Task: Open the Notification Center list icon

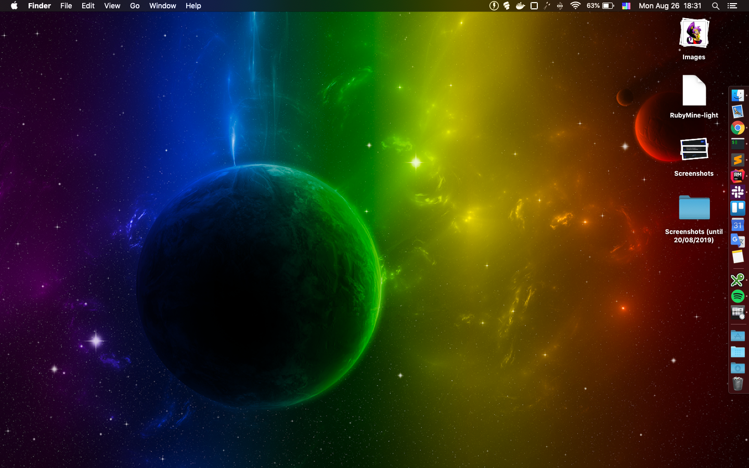Action: tap(732, 6)
